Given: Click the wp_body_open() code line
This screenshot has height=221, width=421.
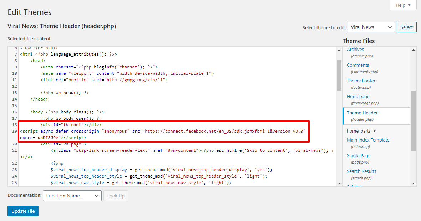Looking at the screenshot, I should 71,118.
